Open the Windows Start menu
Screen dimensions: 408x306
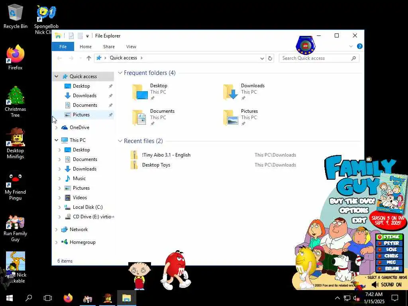(10, 298)
